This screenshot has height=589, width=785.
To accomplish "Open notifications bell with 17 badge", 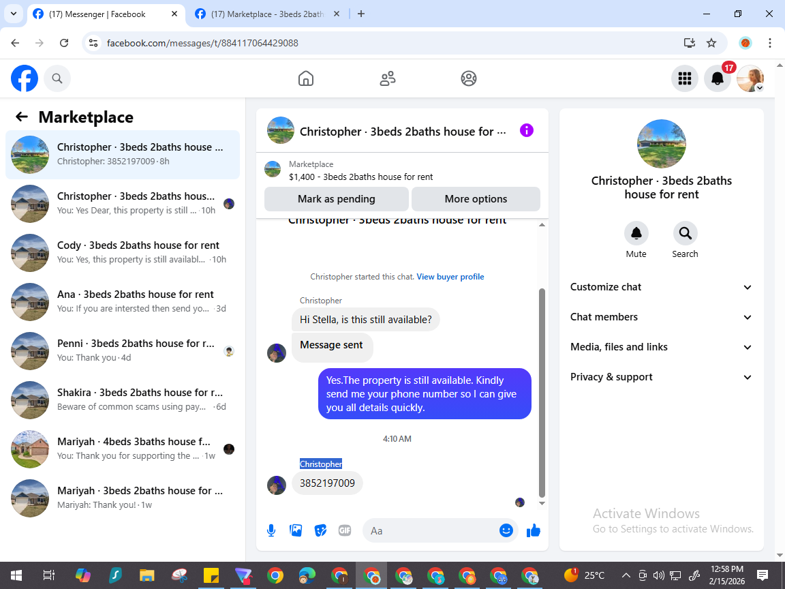I will [x=718, y=78].
